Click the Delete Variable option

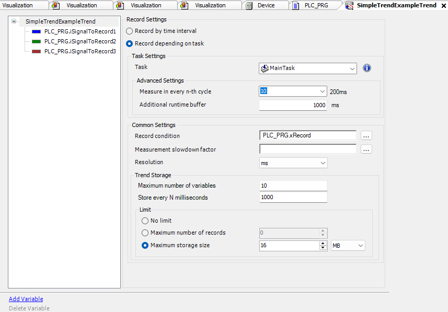[x=29, y=308]
